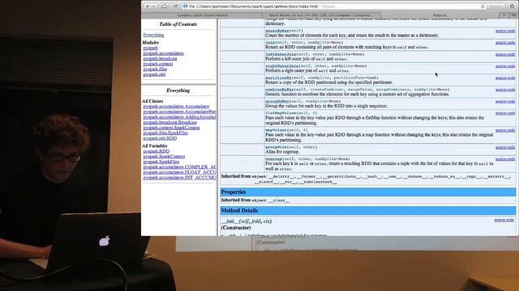Open source code link for mapValues row
Image resolution: width=519 pixels, height=291 pixels.
[505, 130]
